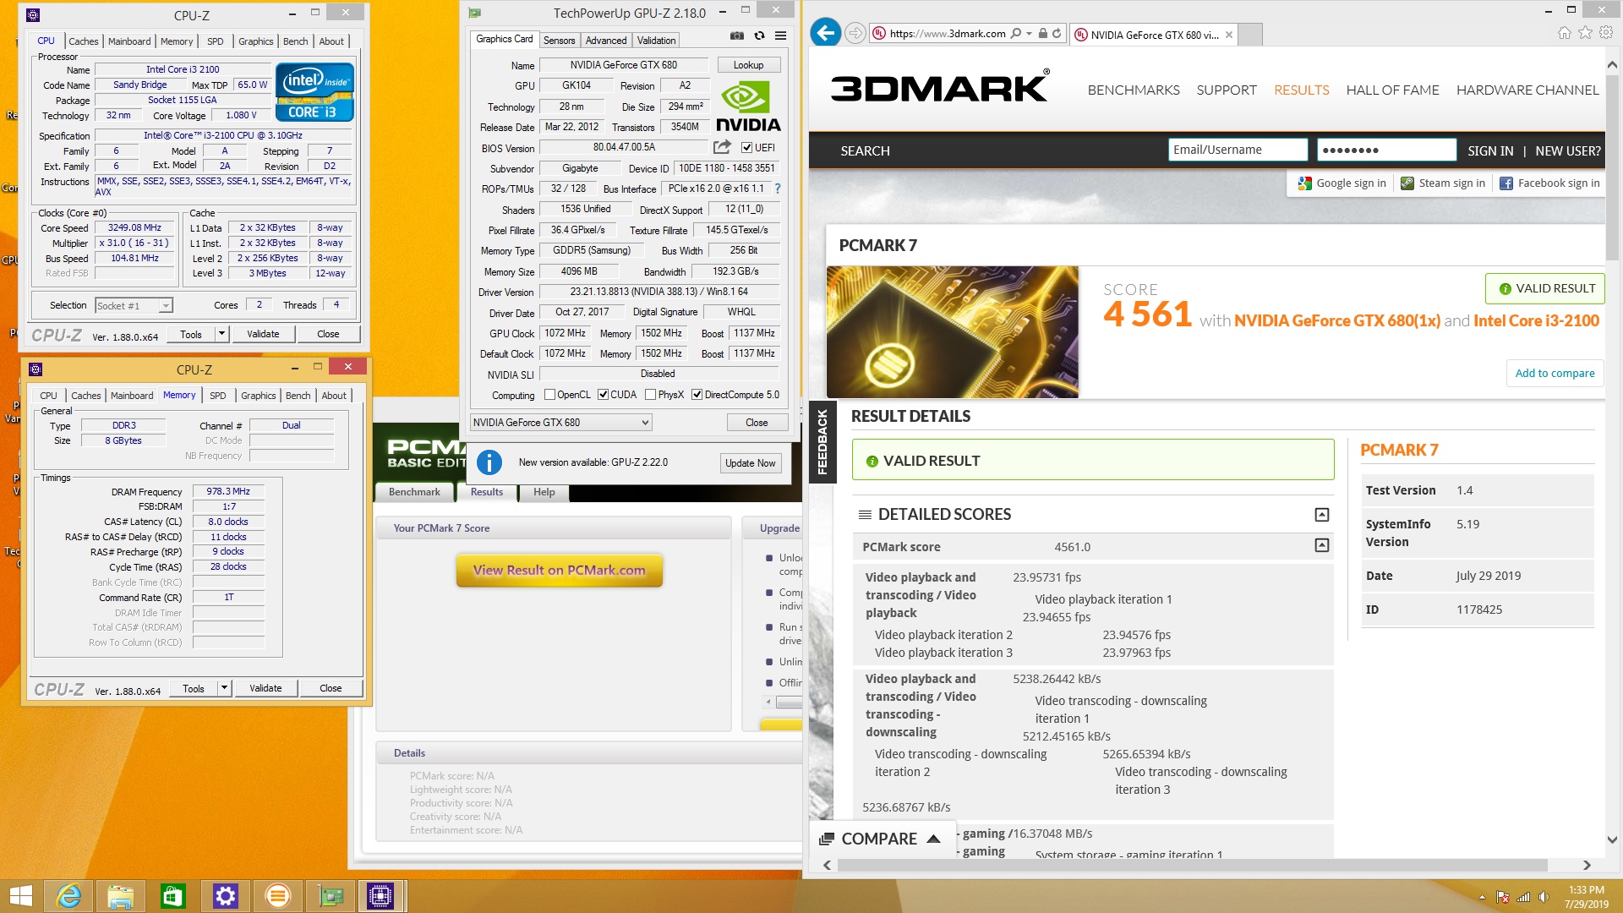Switch to Validation tab in GPU-Z
This screenshot has width=1623, height=913.
tap(656, 41)
